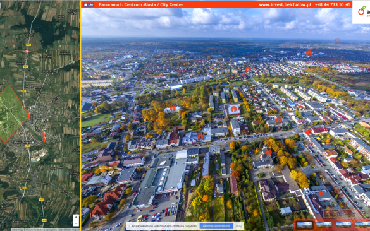This screenshot has width=370, height=231.
Task: Open info hotspot on large white-roof building
Action: (233, 109)
